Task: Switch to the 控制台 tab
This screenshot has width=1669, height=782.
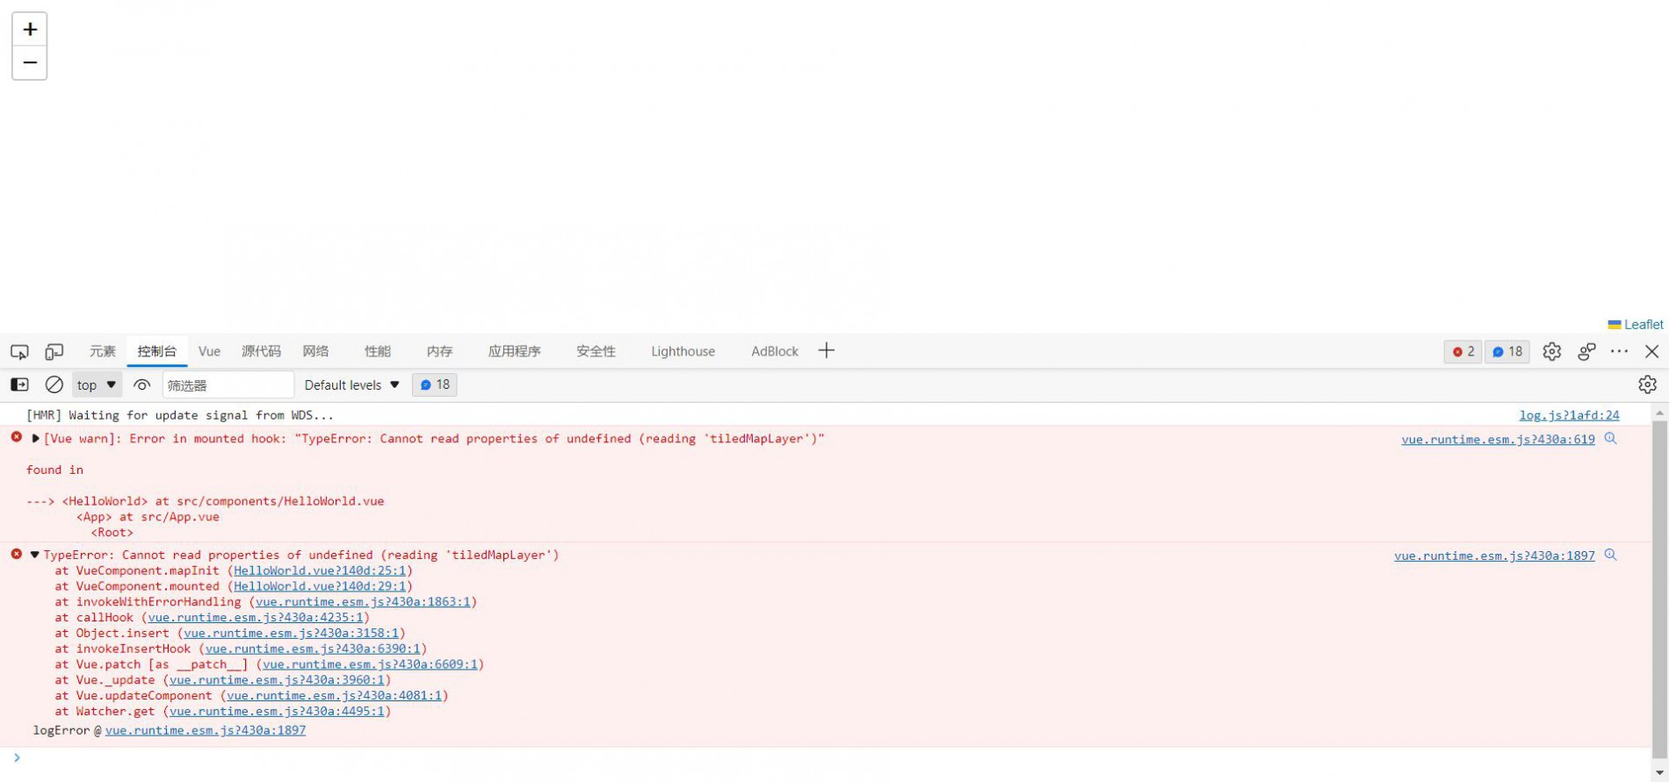Action: click(156, 351)
